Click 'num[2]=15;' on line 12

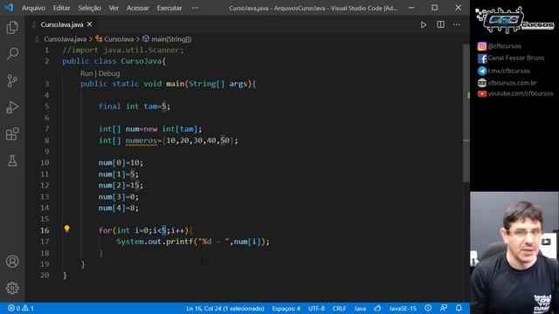pos(121,185)
